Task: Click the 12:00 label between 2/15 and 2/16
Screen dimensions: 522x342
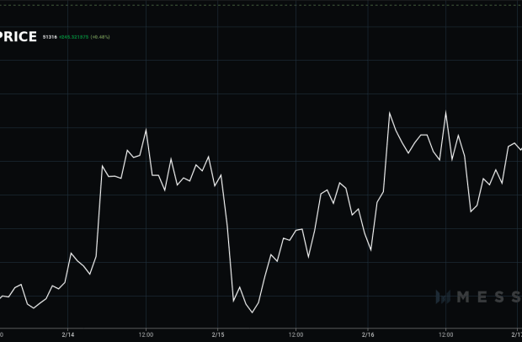Action: tap(296, 334)
